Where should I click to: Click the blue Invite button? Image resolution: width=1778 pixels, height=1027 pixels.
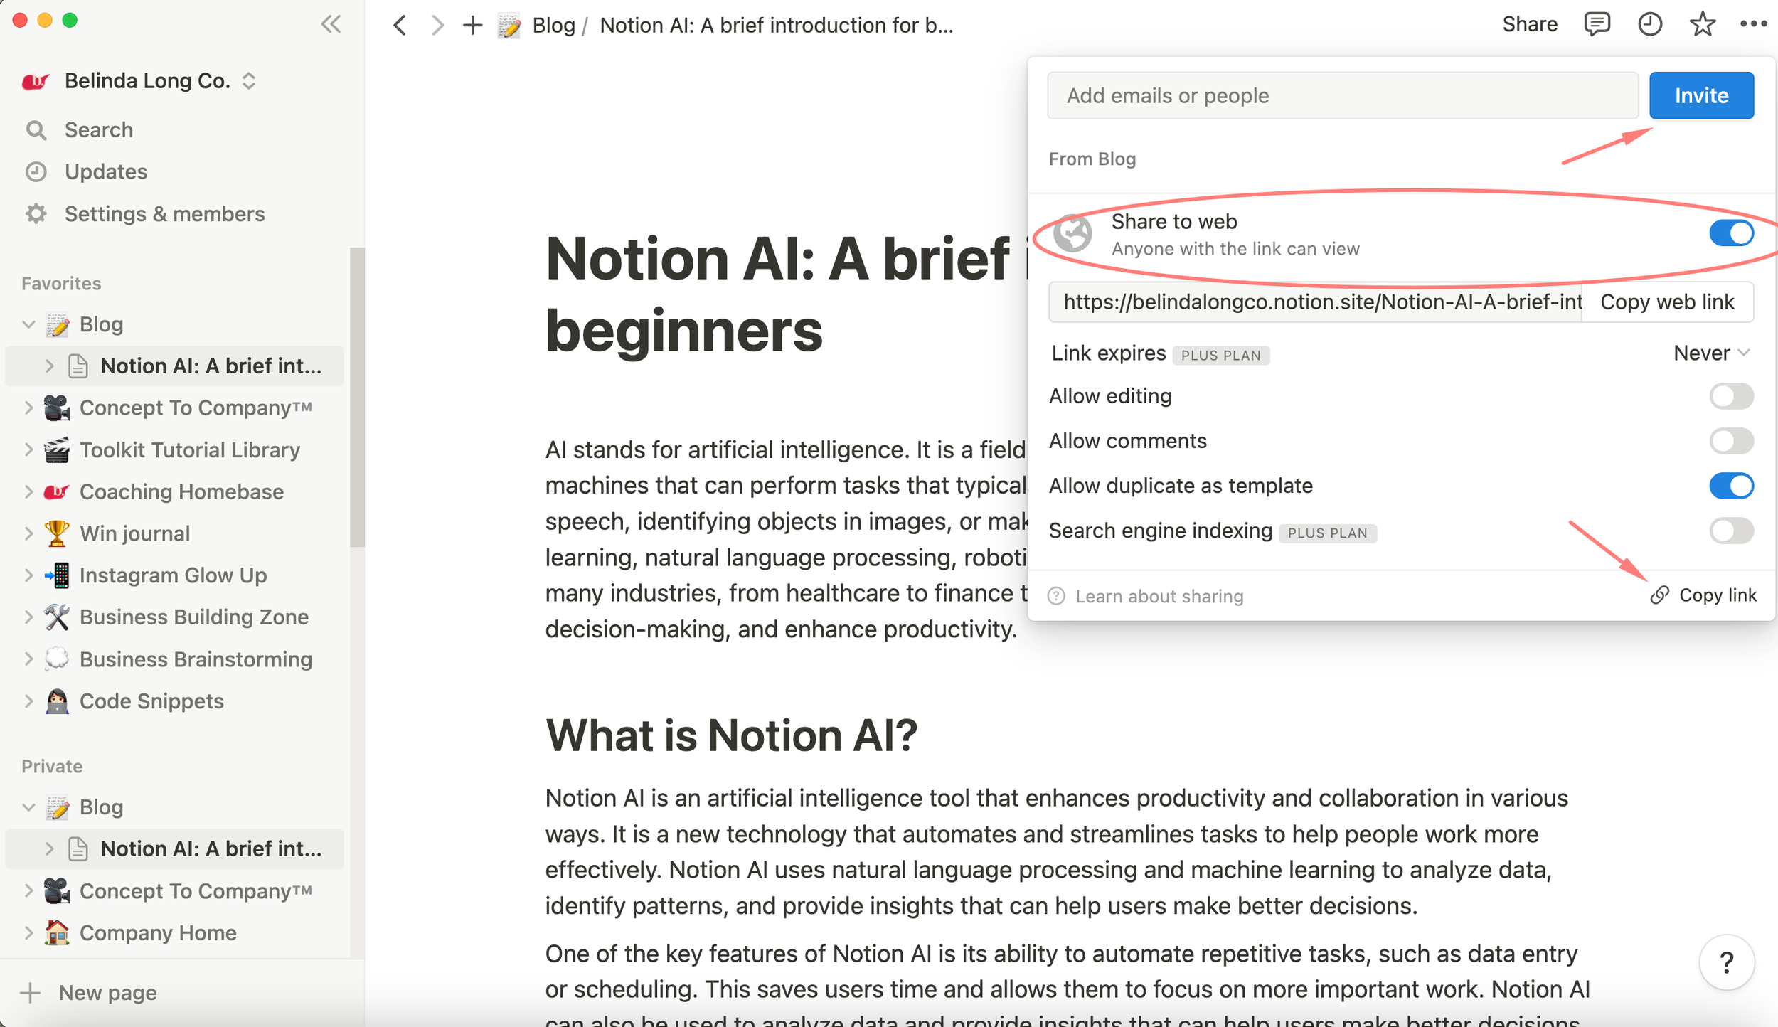pos(1700,95)
